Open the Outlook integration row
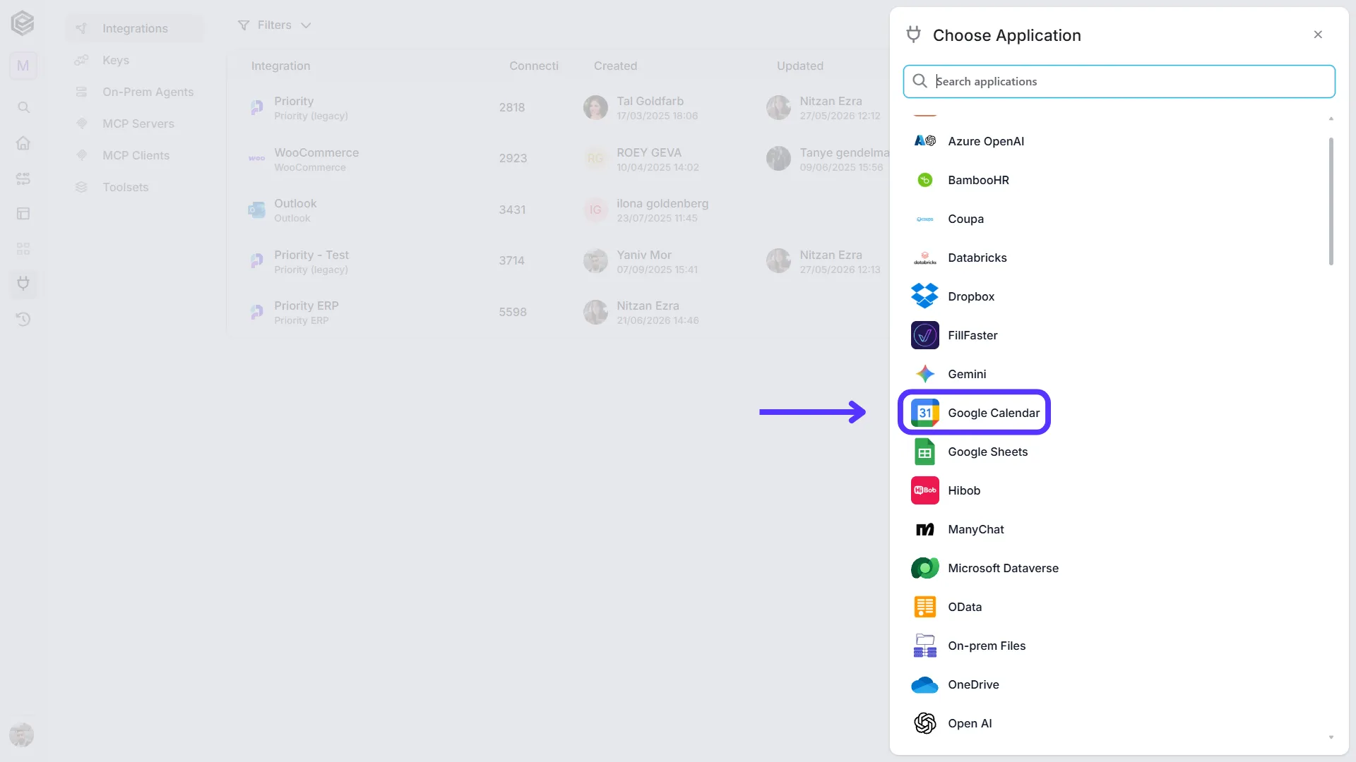The width and height of the screenshot is (1356, 762). tap(558, 210)
